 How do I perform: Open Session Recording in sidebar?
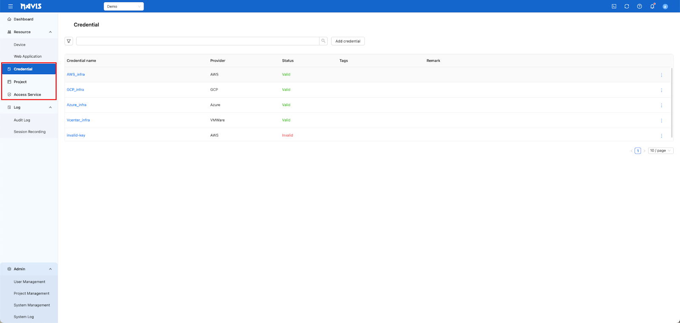(29, 132)
